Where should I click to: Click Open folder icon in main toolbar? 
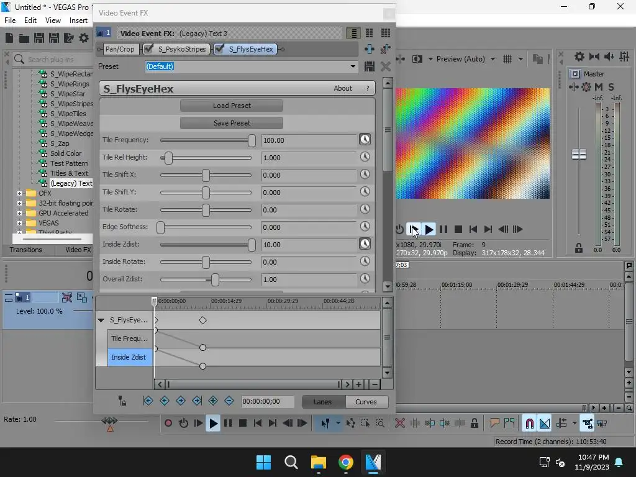pos(24,38)
